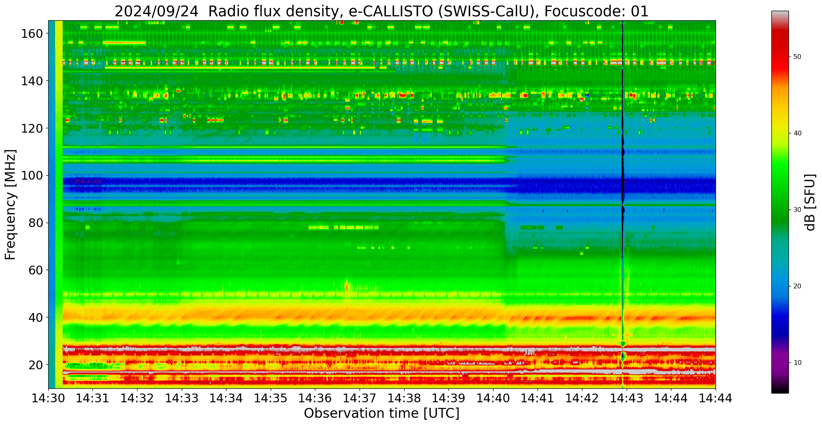Click the 40 MHz frequency tick label

point(36,317)
